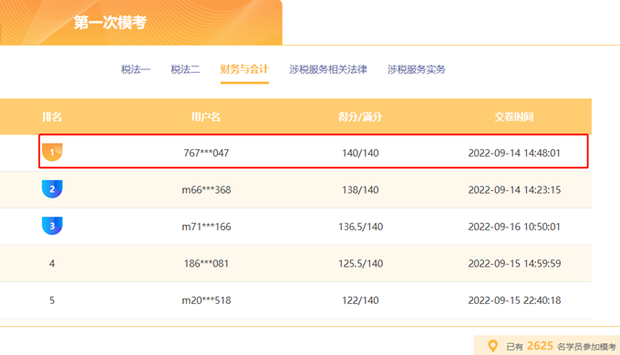Select username m20***518
This screenshot has height=355, width=620.
point(206,300)
